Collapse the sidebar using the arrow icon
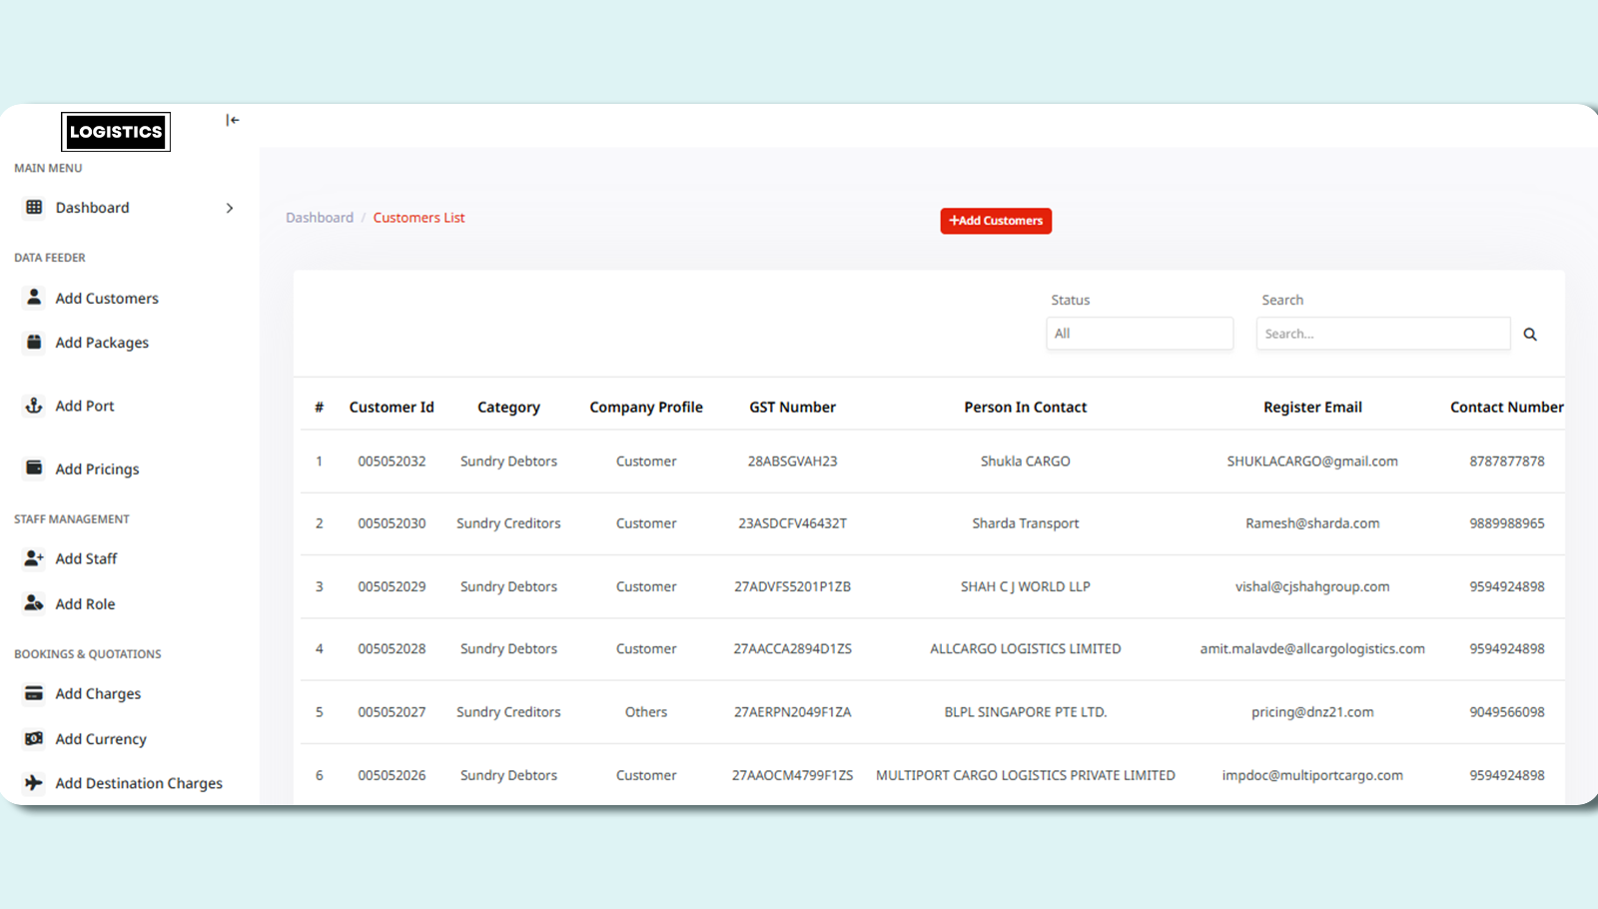This screenshot has height=909, width=1598. (232, 120)
